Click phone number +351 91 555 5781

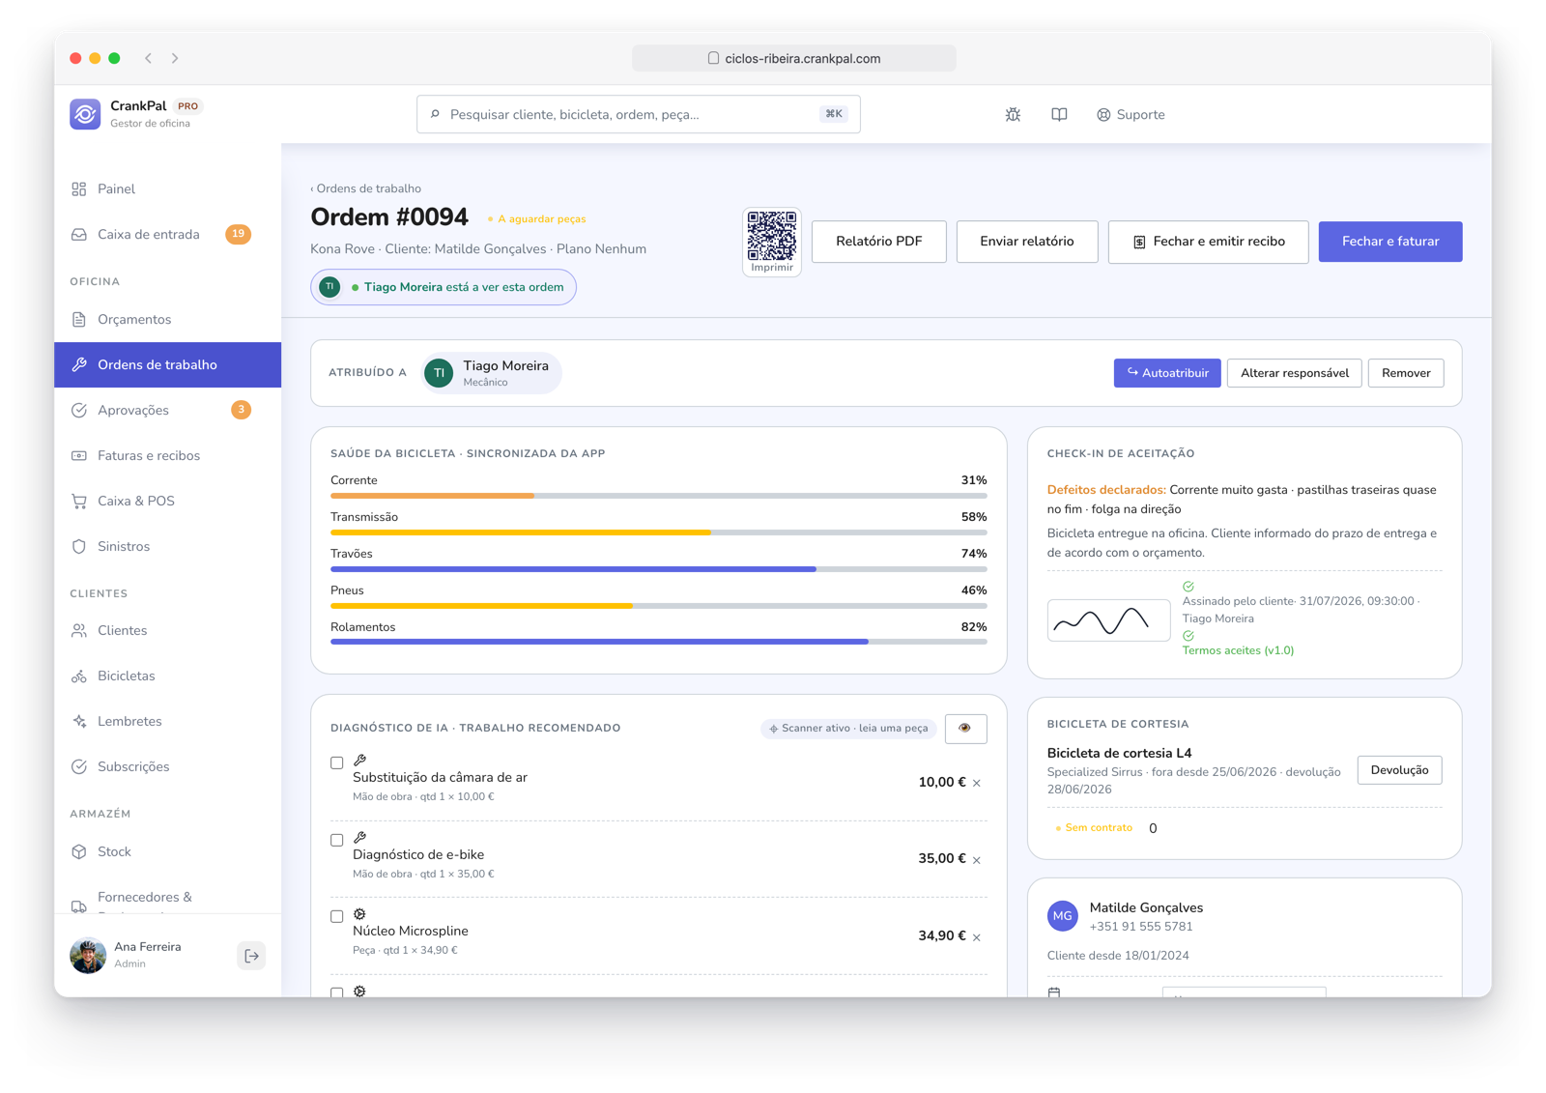coord(1141,927)
